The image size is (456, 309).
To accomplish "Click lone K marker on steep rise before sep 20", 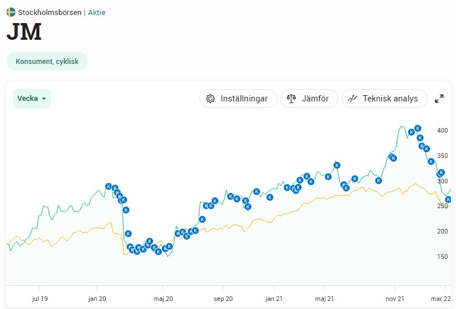I will (202, 219).
